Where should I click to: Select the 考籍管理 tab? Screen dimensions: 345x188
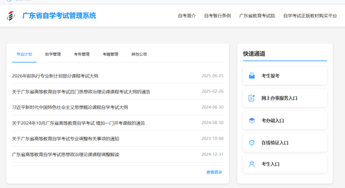(110, 54)
